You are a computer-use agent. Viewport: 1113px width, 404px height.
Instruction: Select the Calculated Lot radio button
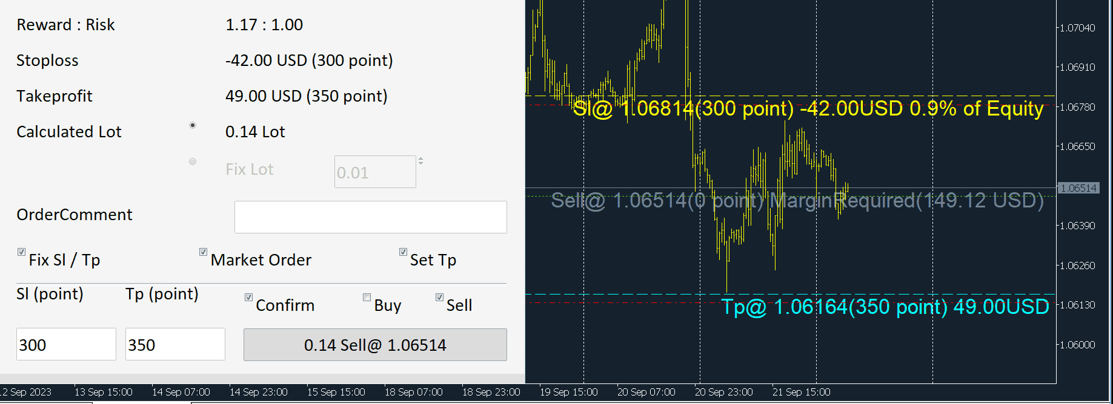click(193, 125)
